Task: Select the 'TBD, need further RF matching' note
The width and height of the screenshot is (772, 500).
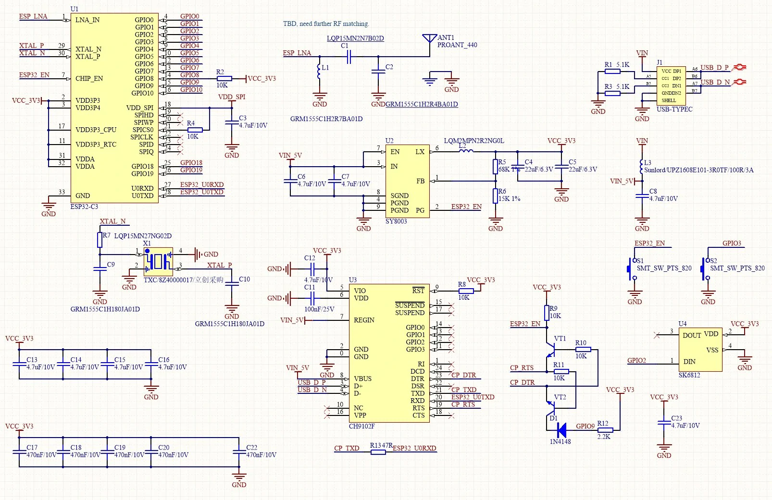Action: 326,24
